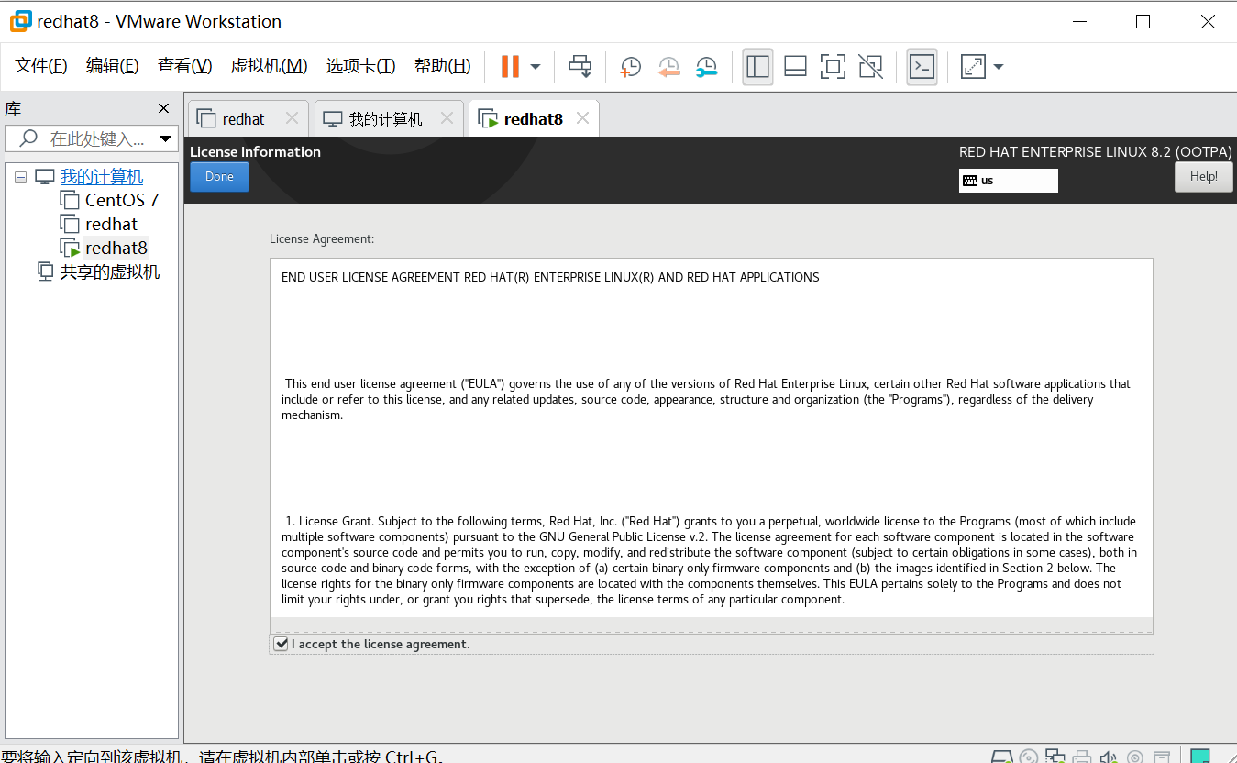The height and width of the screenshot is (763, 1237).
Task: Click the License Information heading
Action: [255, 152]
